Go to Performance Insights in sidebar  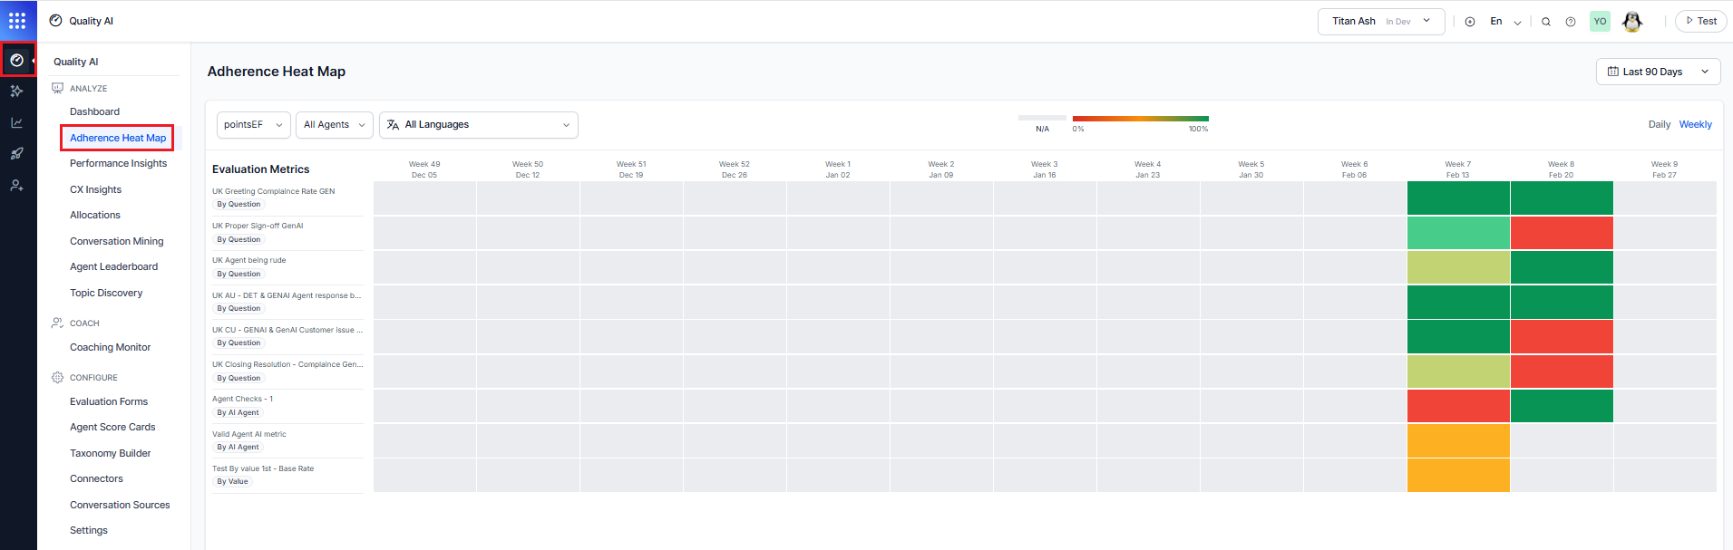[118, 163]
